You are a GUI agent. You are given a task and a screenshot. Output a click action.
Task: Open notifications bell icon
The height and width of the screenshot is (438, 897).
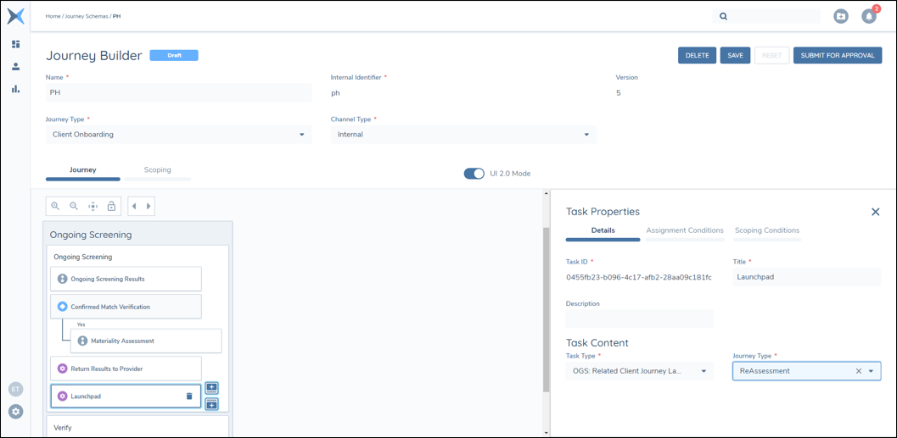click(x=868, y=16)
